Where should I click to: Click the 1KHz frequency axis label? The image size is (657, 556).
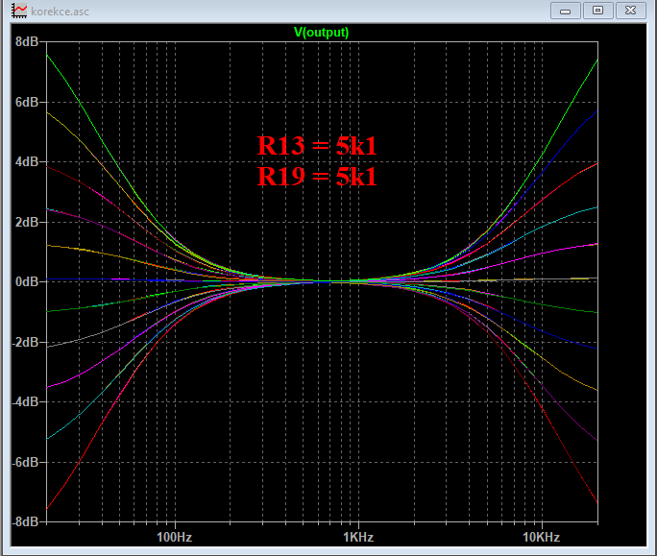coord(358,537)
